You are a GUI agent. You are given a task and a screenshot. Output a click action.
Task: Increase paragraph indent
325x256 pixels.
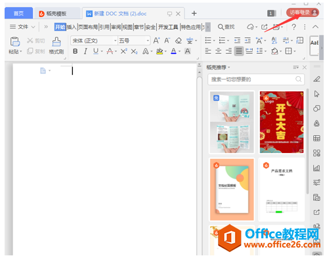click(x=248, y=40)
